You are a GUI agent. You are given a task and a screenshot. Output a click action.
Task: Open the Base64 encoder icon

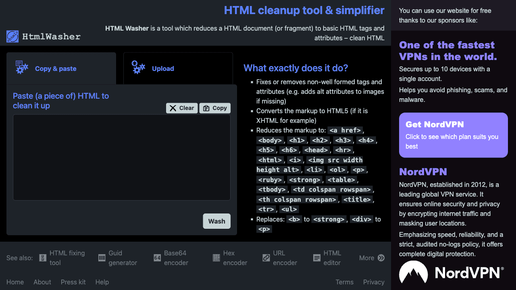157,258
